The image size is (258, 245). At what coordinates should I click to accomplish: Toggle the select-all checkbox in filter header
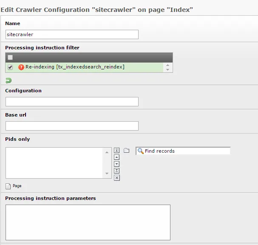[x=10, y=57]
